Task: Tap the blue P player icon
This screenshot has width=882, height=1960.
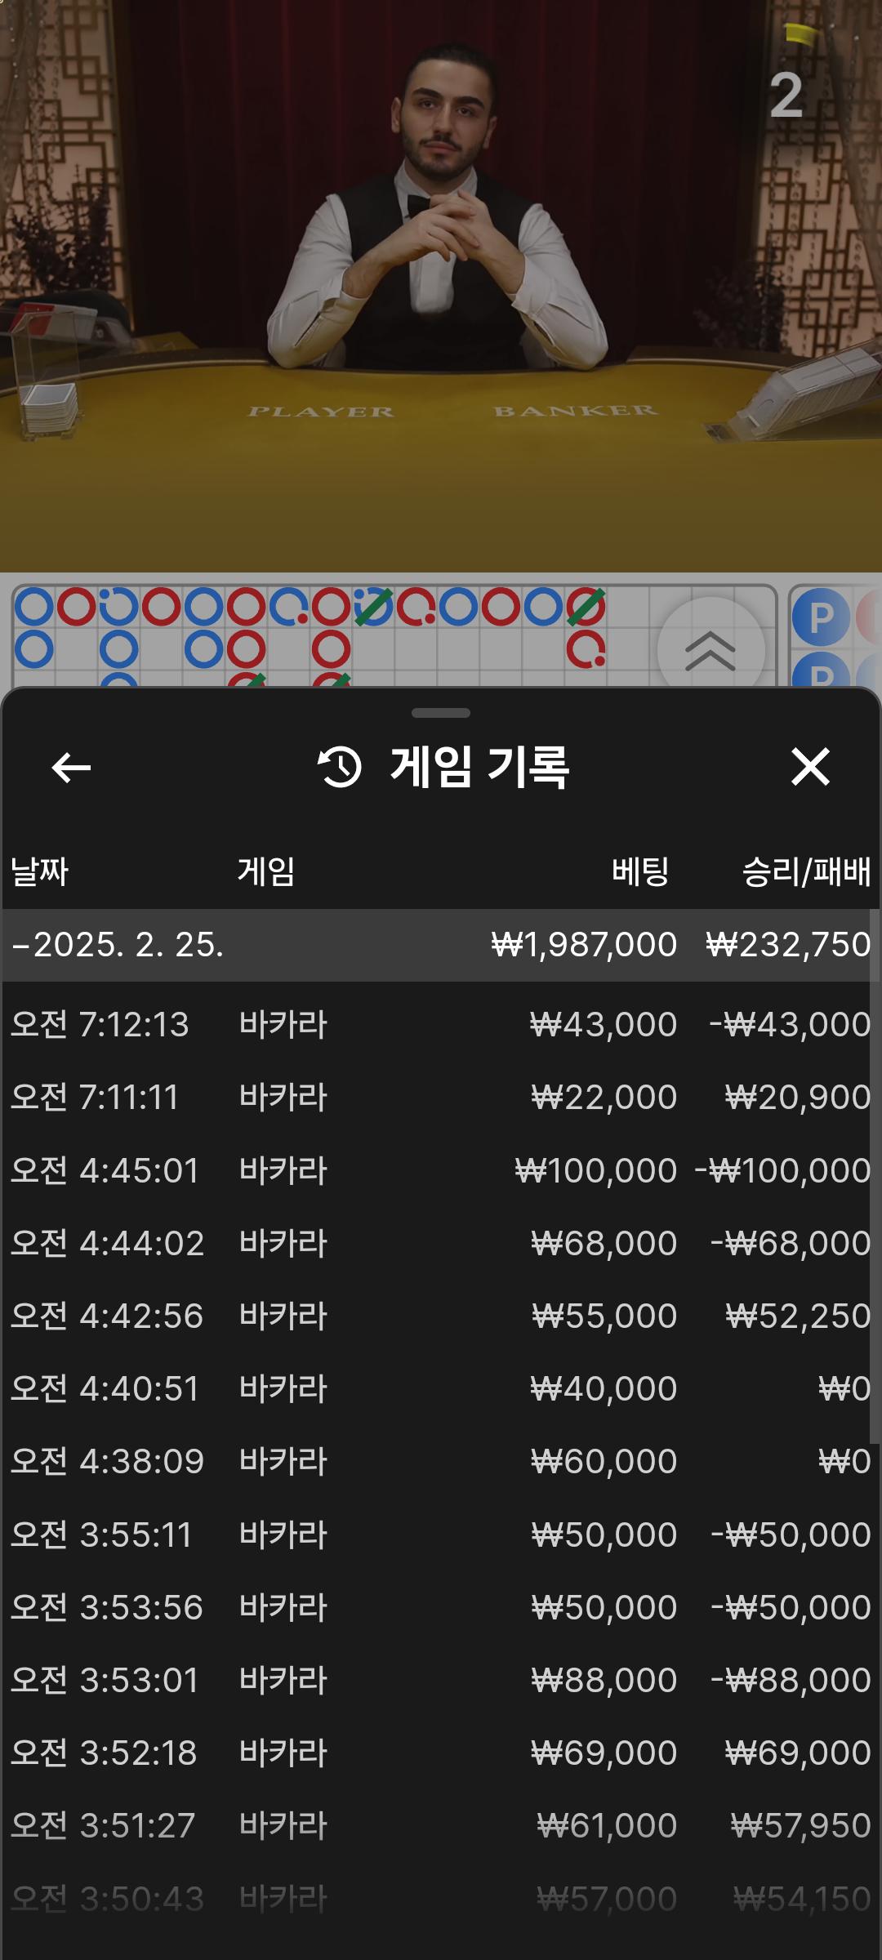Action: 820,618
